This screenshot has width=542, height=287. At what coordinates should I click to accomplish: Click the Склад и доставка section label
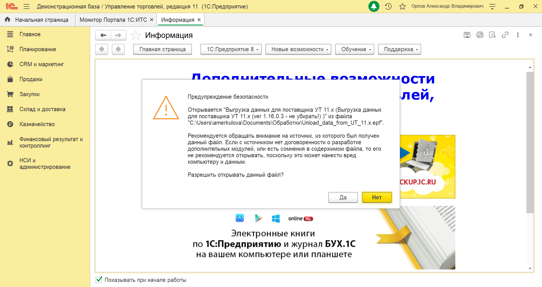[42, 109]
